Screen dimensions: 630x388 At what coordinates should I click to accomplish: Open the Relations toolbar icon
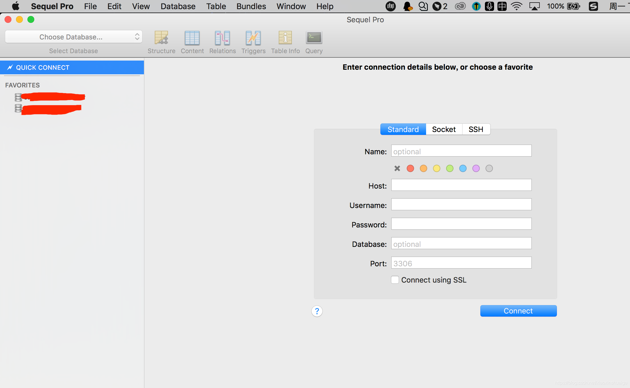[x=222, y=38]
